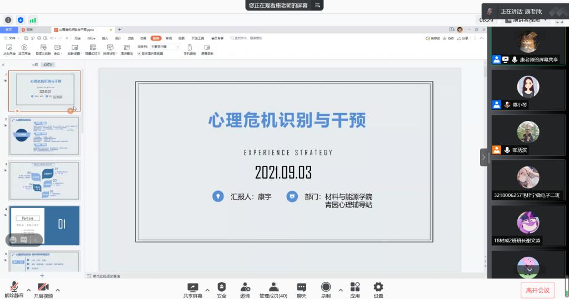Image resolution: width=569 pixels, height=299 pixels.
Task: Click the red 离开会议 leave button
Action: pyautogui.click(x=538, y=290)
